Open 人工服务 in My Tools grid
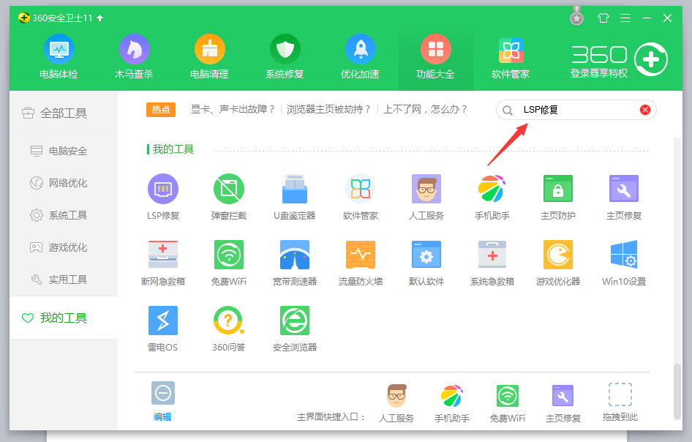 [x=426, y=197]
